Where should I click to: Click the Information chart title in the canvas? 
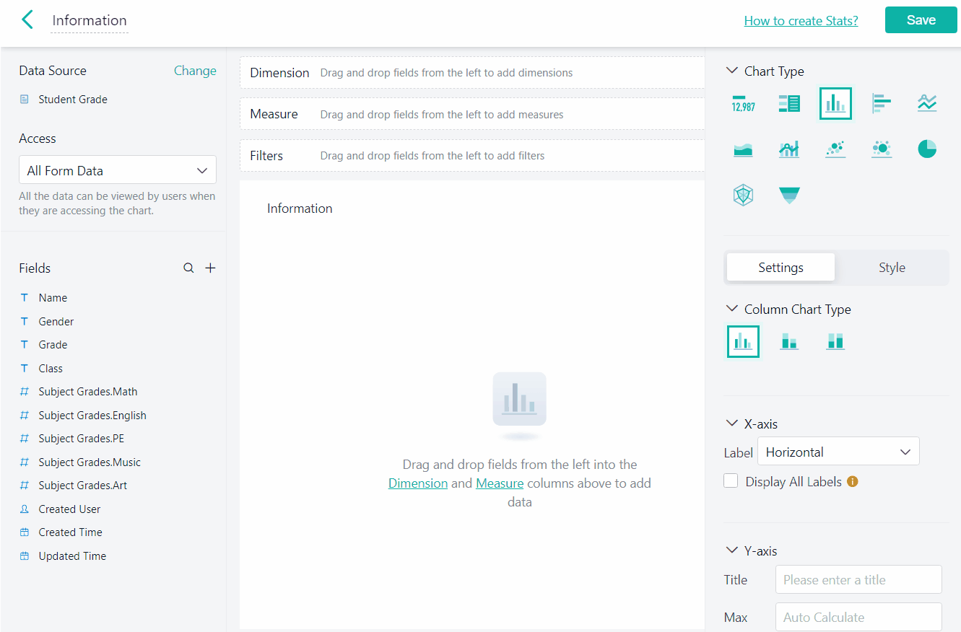pyautogui.click(x=300, y=209)
